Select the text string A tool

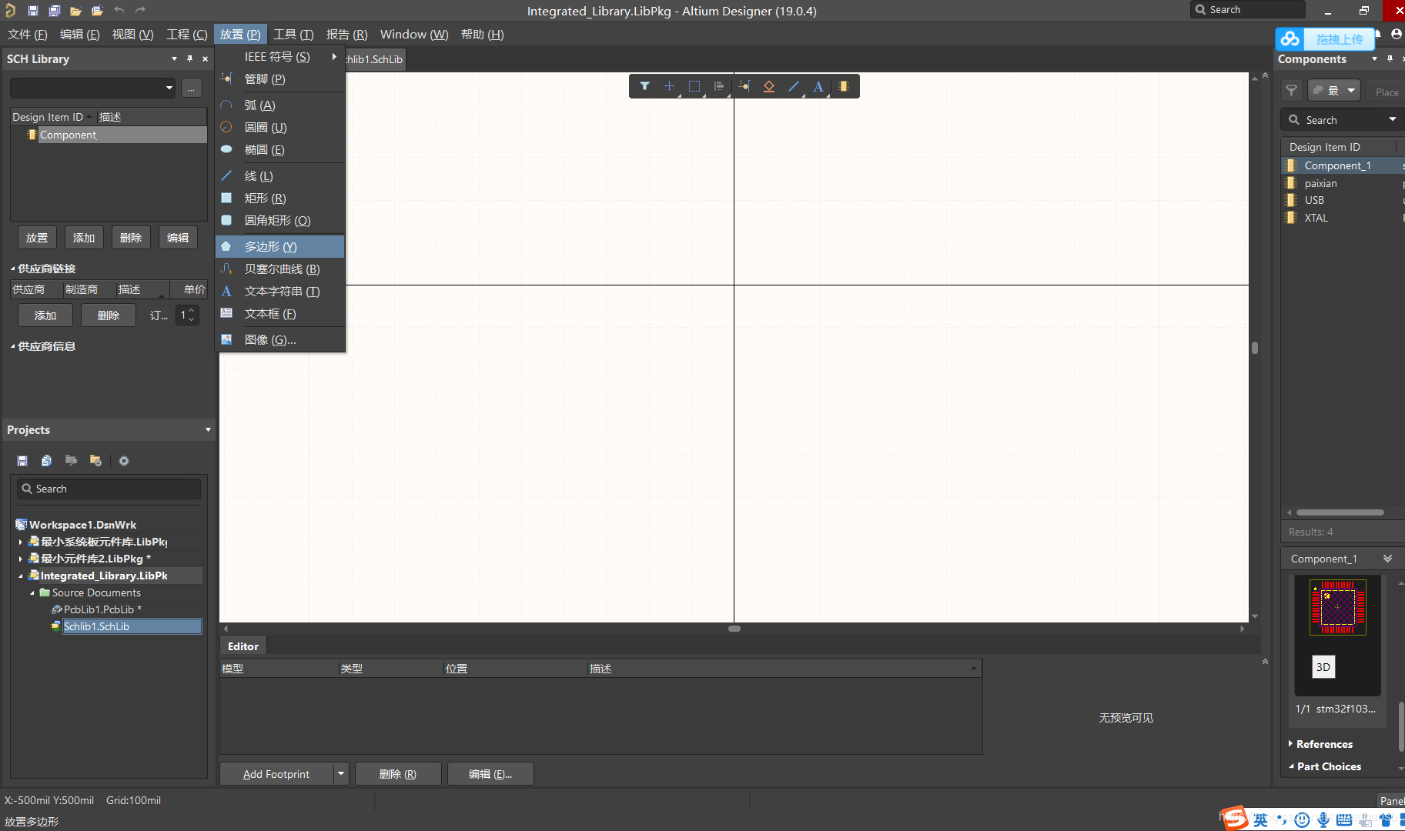click(x=818, y=86)
